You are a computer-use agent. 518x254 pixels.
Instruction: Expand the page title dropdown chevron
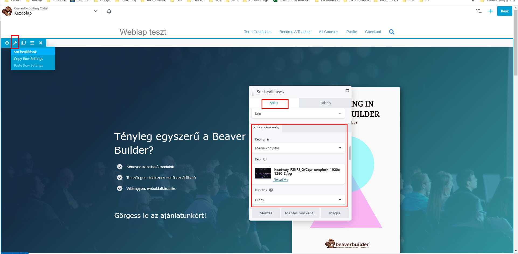95,11
